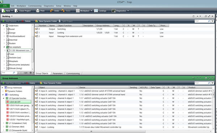Open the Help menu
This screenshot has height=133, width=217.
coord(75,6)
